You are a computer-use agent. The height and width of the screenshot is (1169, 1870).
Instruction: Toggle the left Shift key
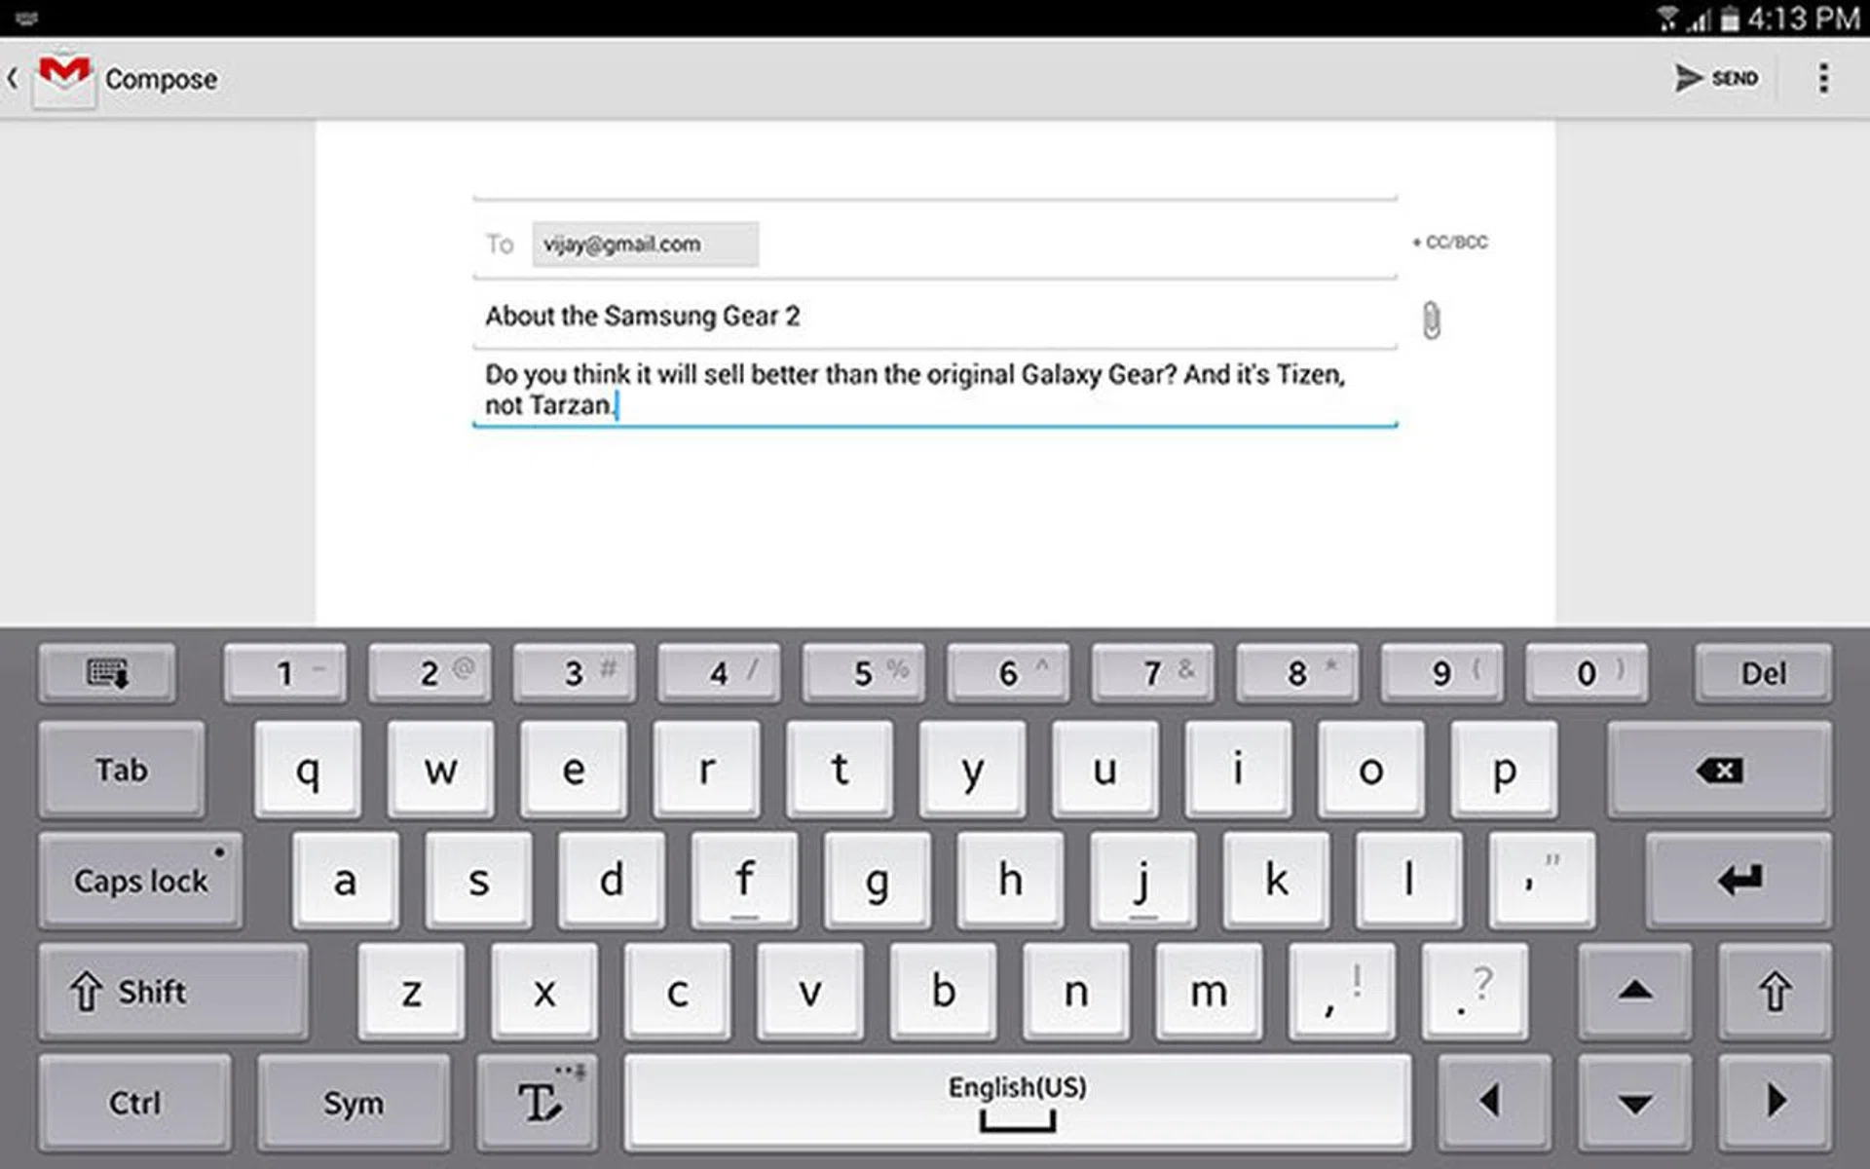[x=173, y=992]
